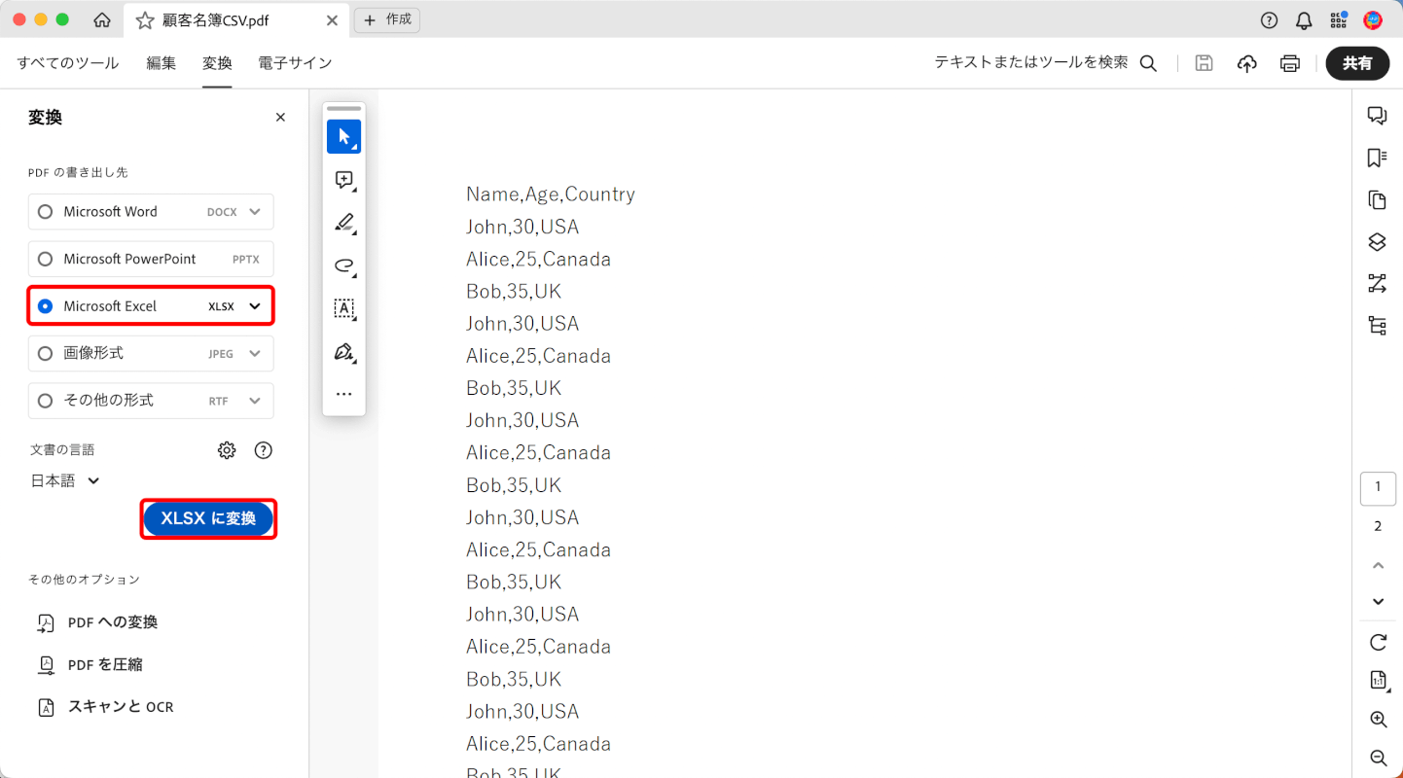Click the quick toolbar drag handle
1403x778 pixels.
[x=343, y=109]
